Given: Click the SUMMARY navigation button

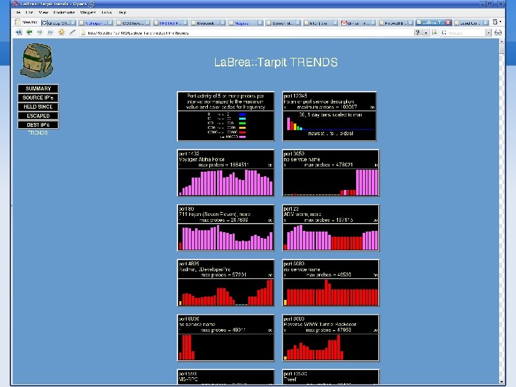Looking at the screenshot, I should [38, 88].
